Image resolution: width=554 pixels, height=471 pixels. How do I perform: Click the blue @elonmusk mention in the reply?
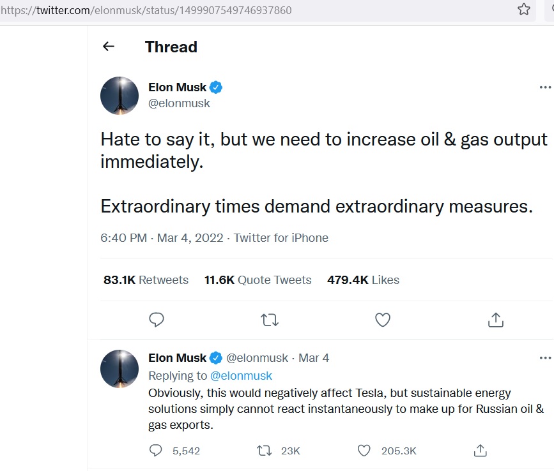point(241,375)
